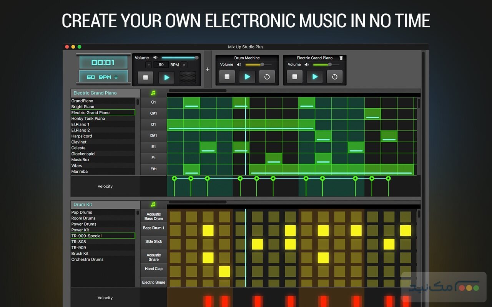Click the metronome speaker grille next to master play
492x307 pixels.
tap(187, 76)
